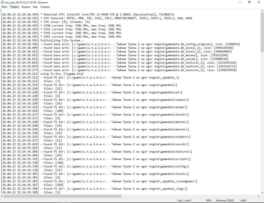264x203 pixels.
Task: Click the gamedata.db_meshes line
Action: pyautogui.click(x=115, y=55)
